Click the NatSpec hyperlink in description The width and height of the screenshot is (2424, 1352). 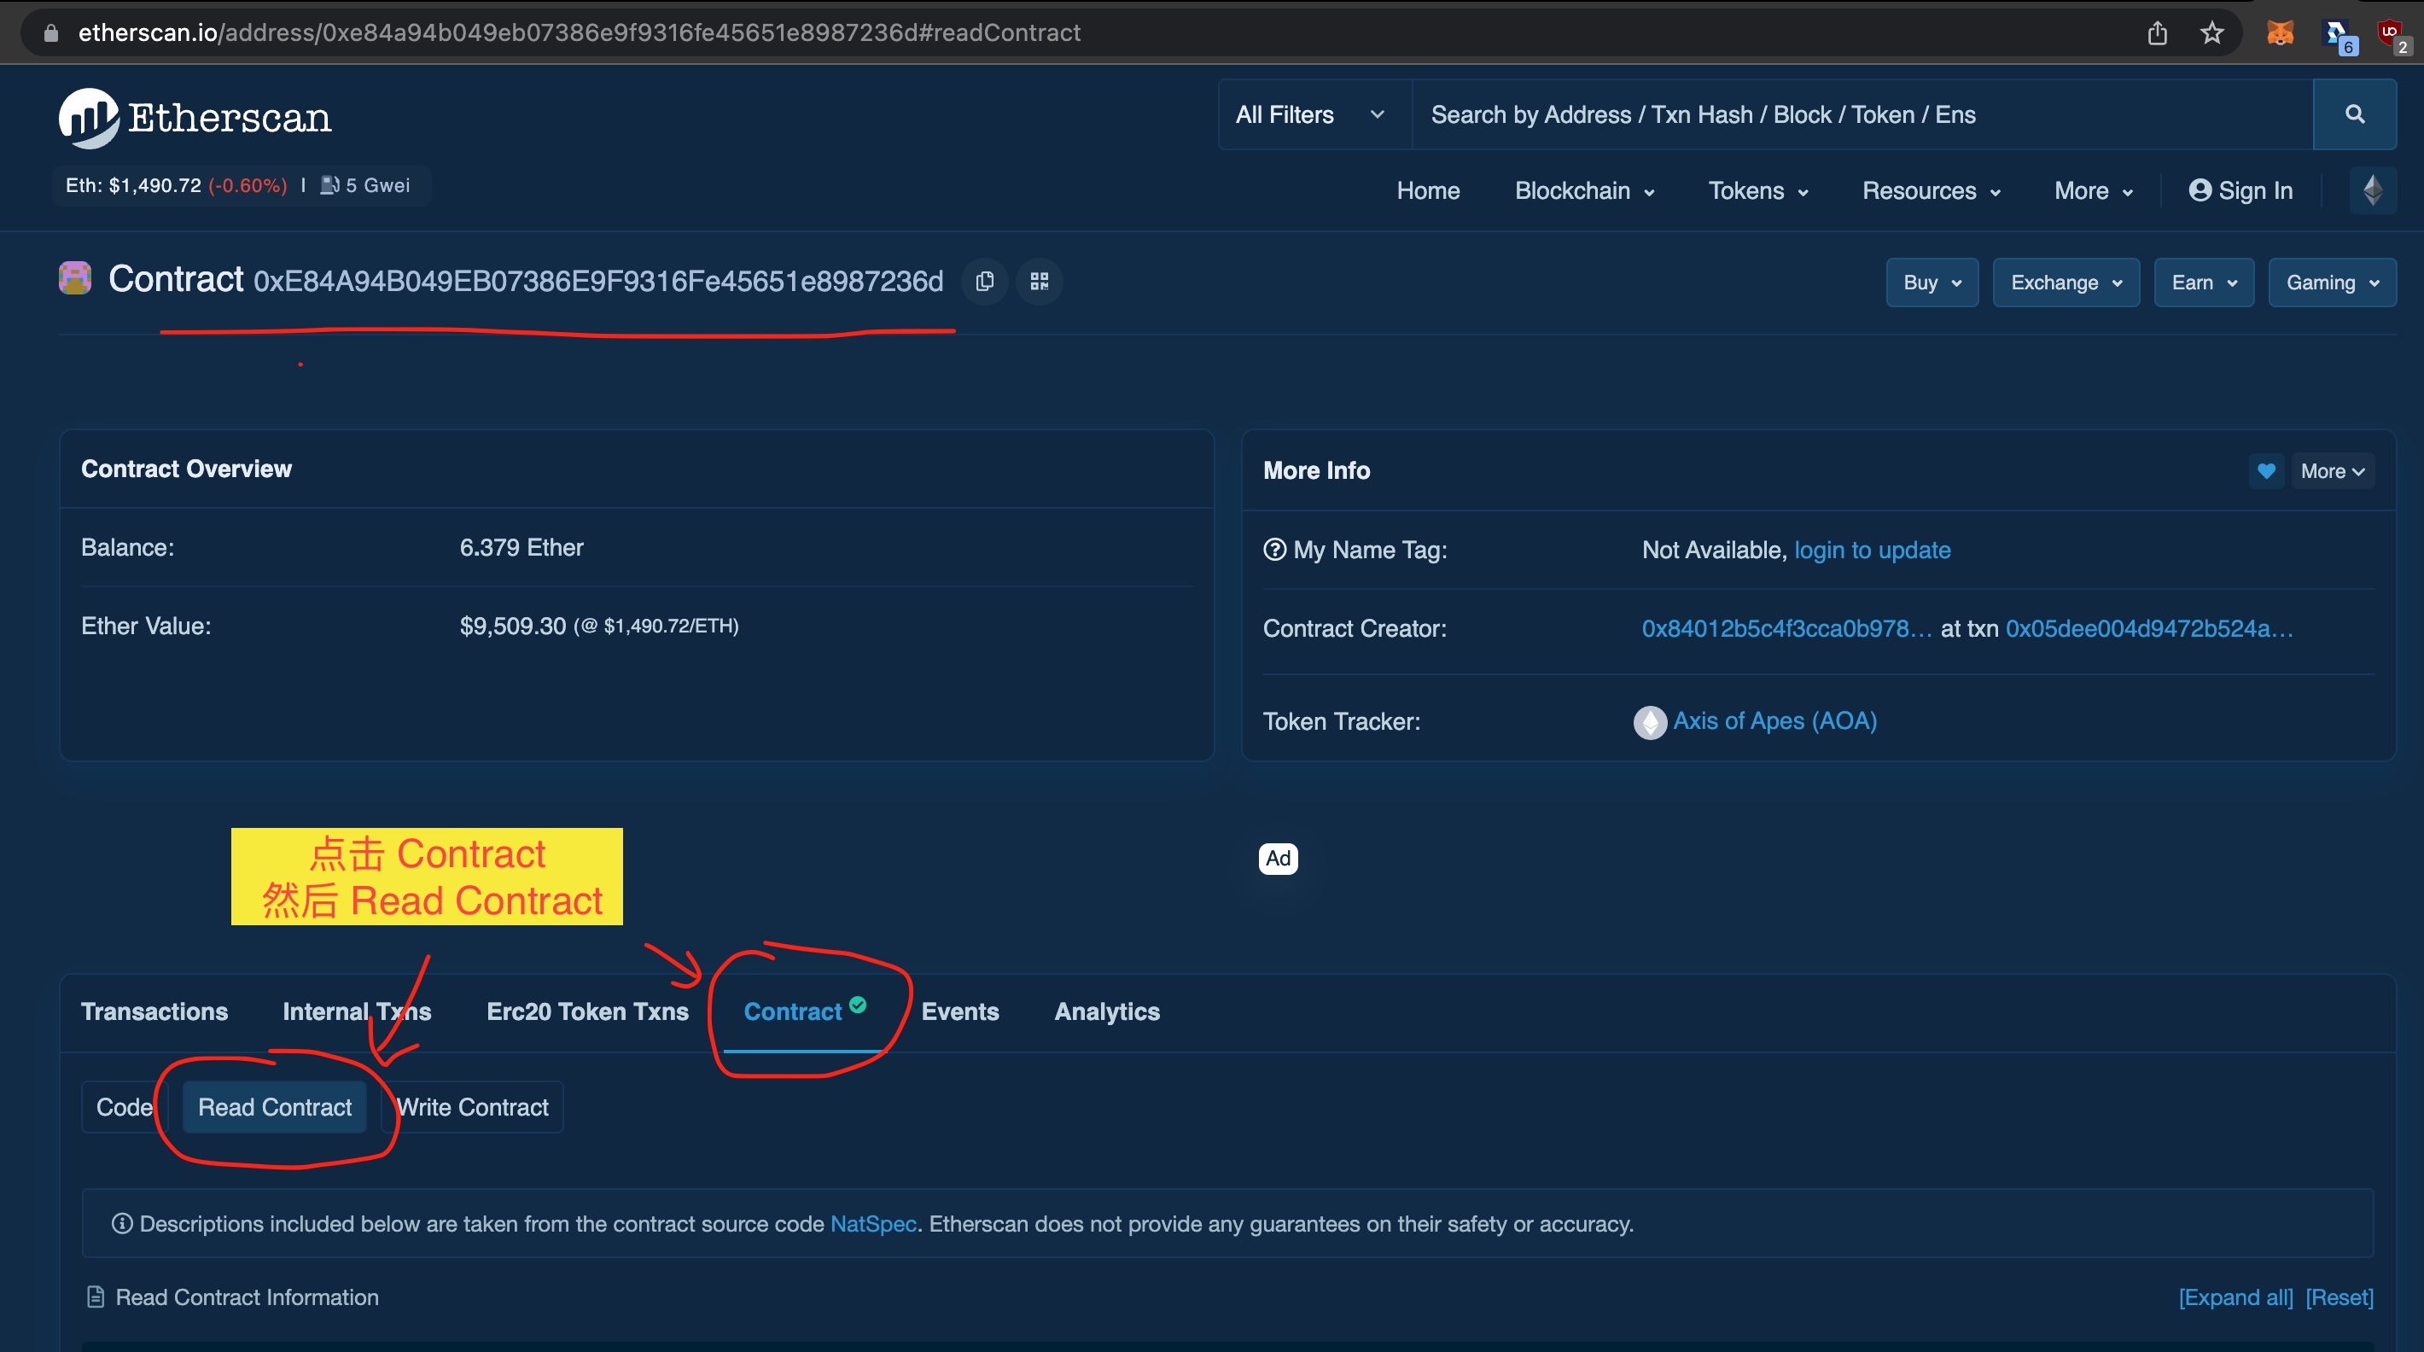click(872, 1224)
